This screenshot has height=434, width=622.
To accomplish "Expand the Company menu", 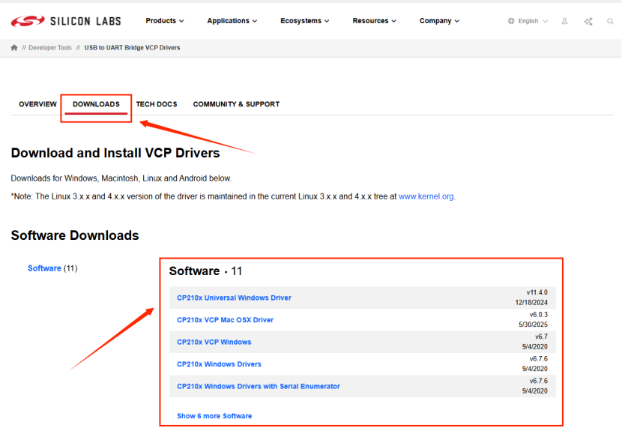I will pyautogui.click(x=439, y=21).
